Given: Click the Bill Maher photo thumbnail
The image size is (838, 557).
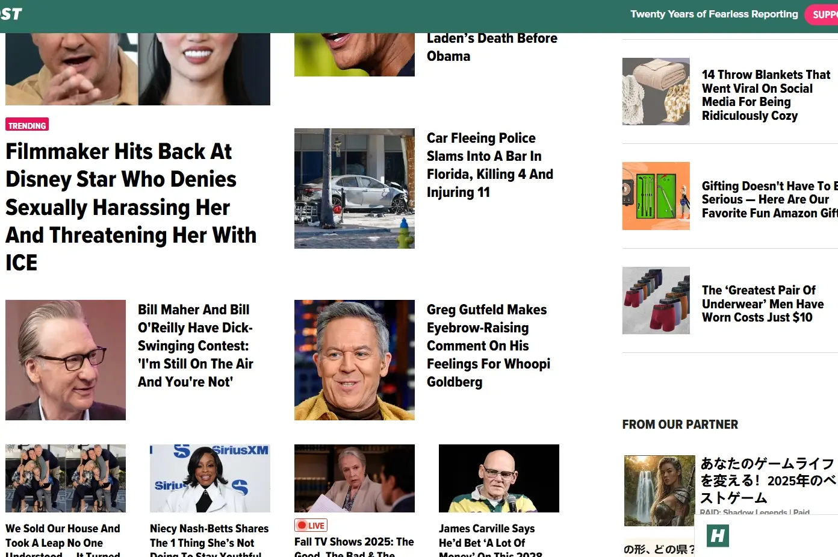Looking at the screenshot, I should tap(66, 360).
